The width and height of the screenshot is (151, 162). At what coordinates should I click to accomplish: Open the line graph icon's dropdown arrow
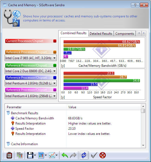(56, 155)
